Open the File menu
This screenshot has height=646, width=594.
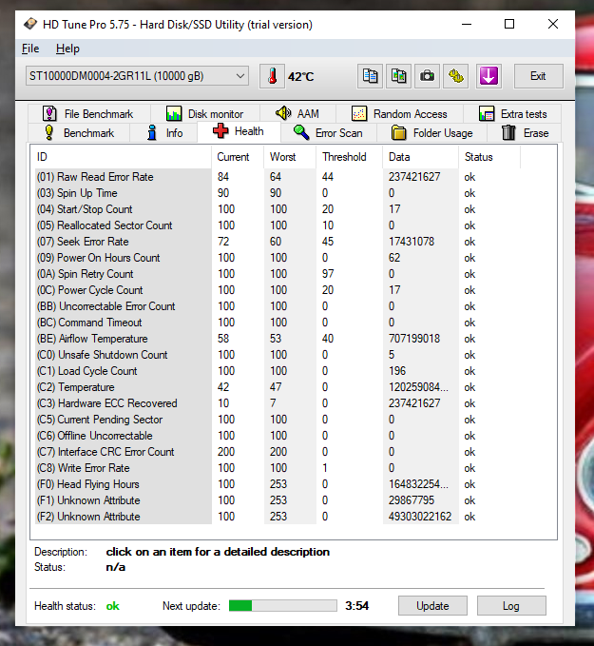coord(30,49)
